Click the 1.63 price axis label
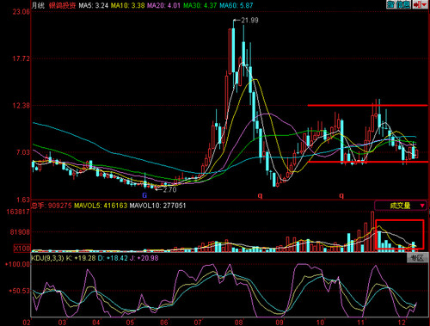Screen dimensions: 430x326 (x=23, y=200)
